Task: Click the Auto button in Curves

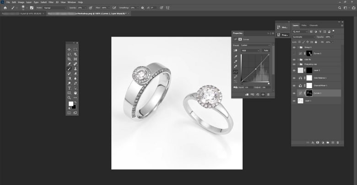Action: click(x=266, y=50)
